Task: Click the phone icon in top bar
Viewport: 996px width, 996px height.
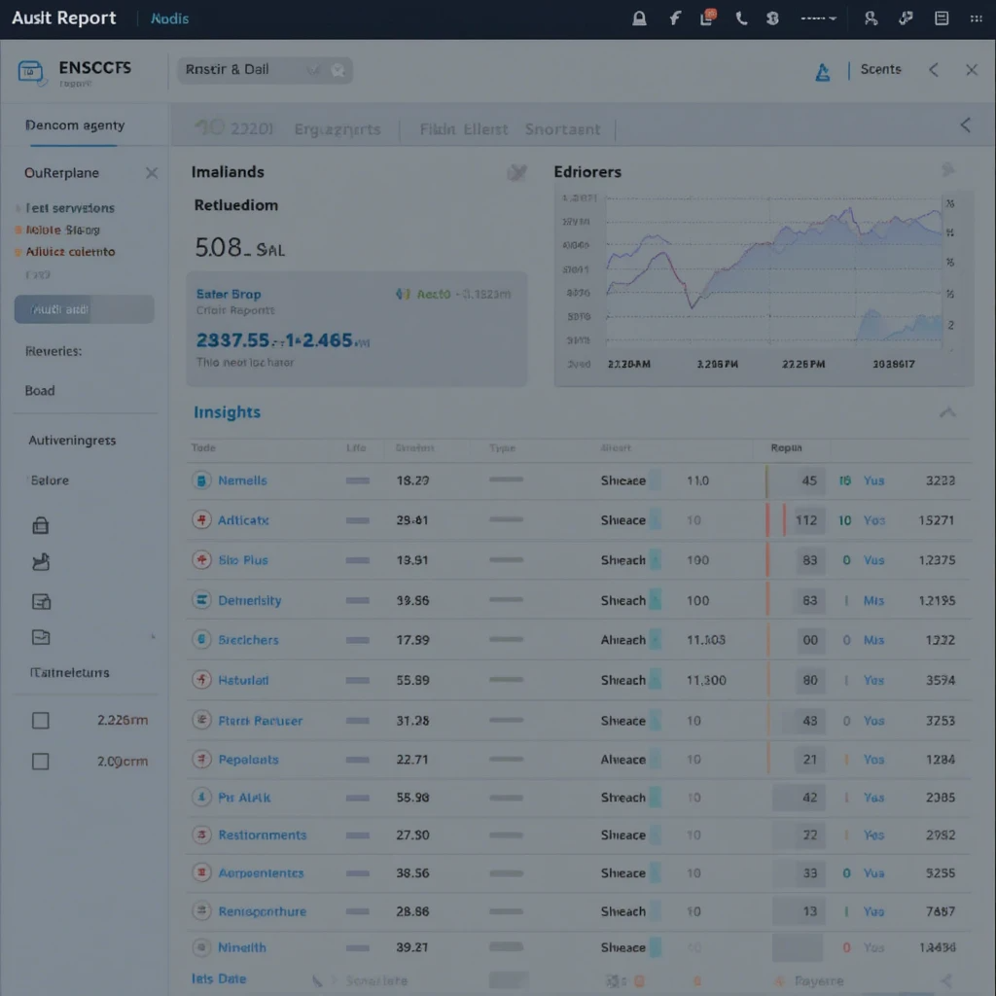Action: pos(740,18)
